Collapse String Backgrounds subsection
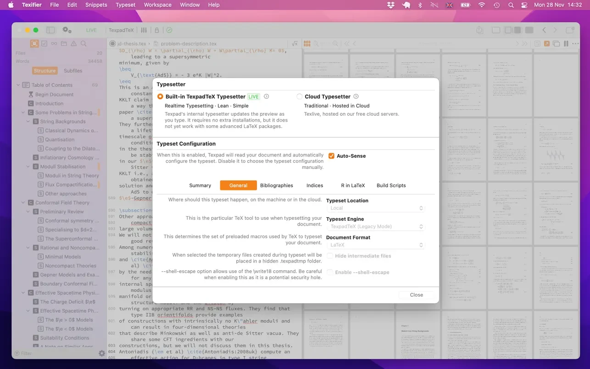Screen dimensions: 590x369 tap(28, 122)
